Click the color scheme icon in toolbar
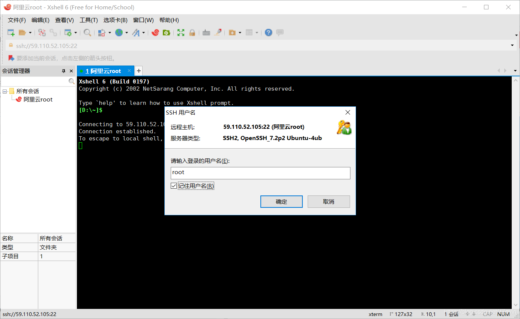The image size is (520, 319). click(x=102, y=33)
